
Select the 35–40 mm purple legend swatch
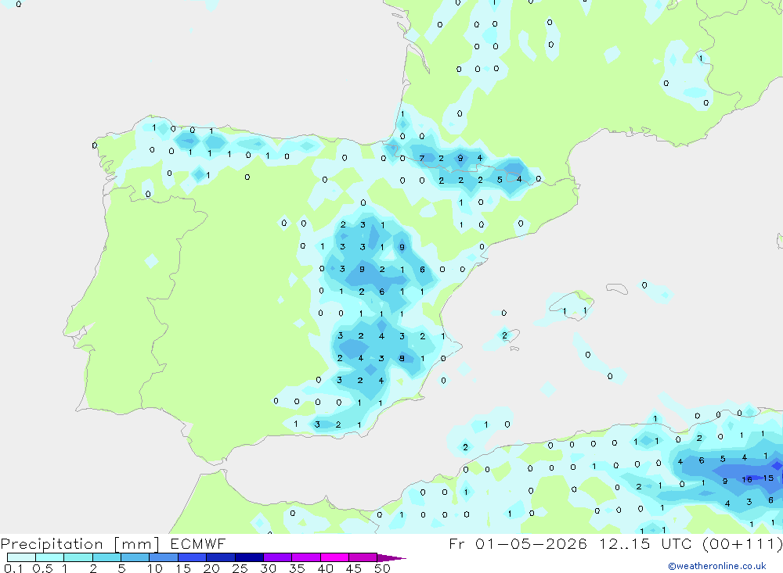pos(305,557)
